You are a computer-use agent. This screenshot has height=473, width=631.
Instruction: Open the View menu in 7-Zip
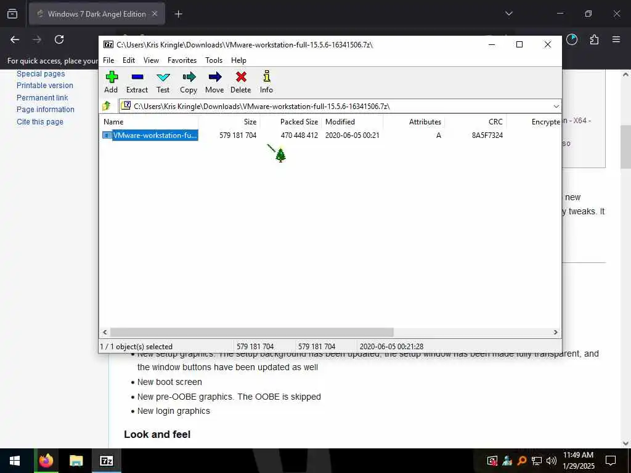152,60
